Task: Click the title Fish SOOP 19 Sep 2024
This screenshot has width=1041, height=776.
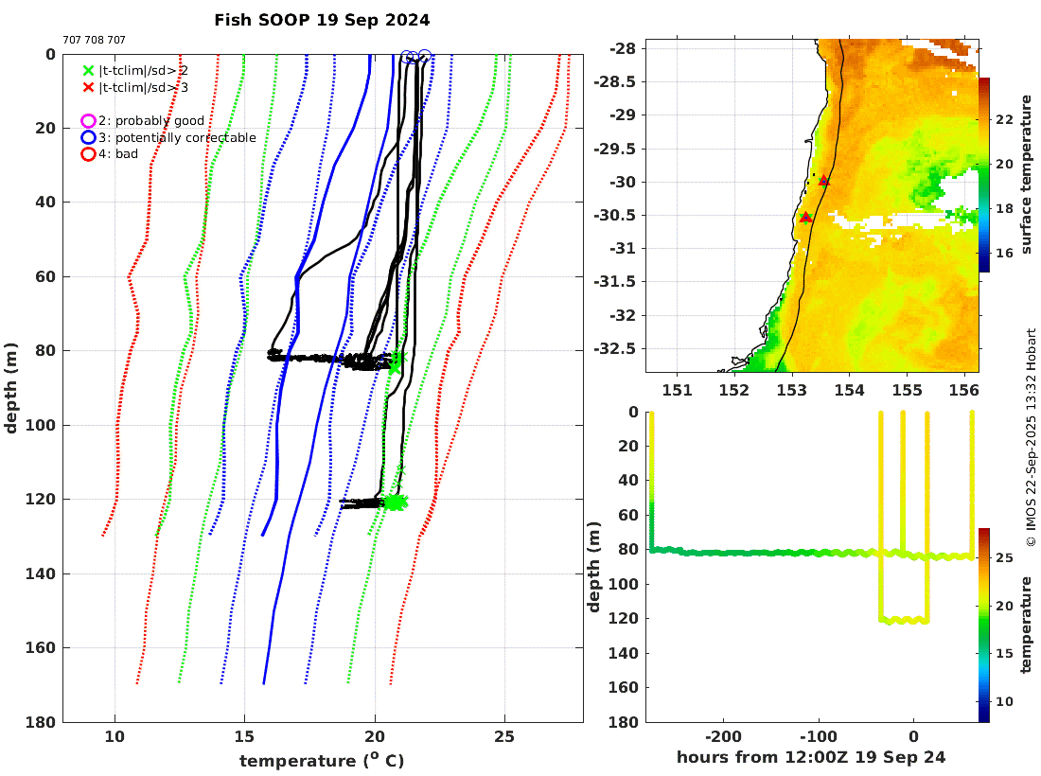Action: click(322, 20)
